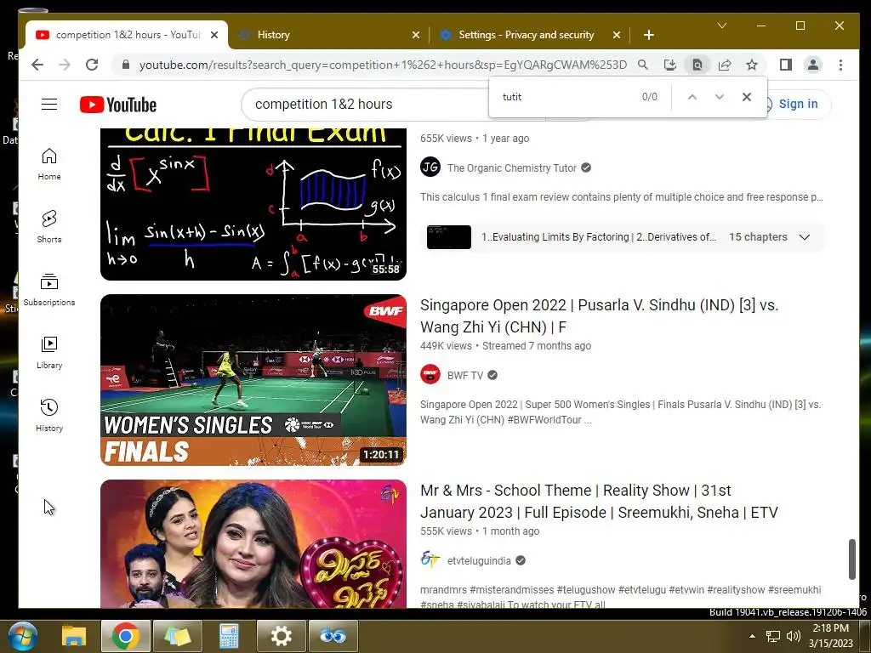Open Subscriptions in YouTube sidebar
Screen dimensions: 871x653
pos(49,290)
